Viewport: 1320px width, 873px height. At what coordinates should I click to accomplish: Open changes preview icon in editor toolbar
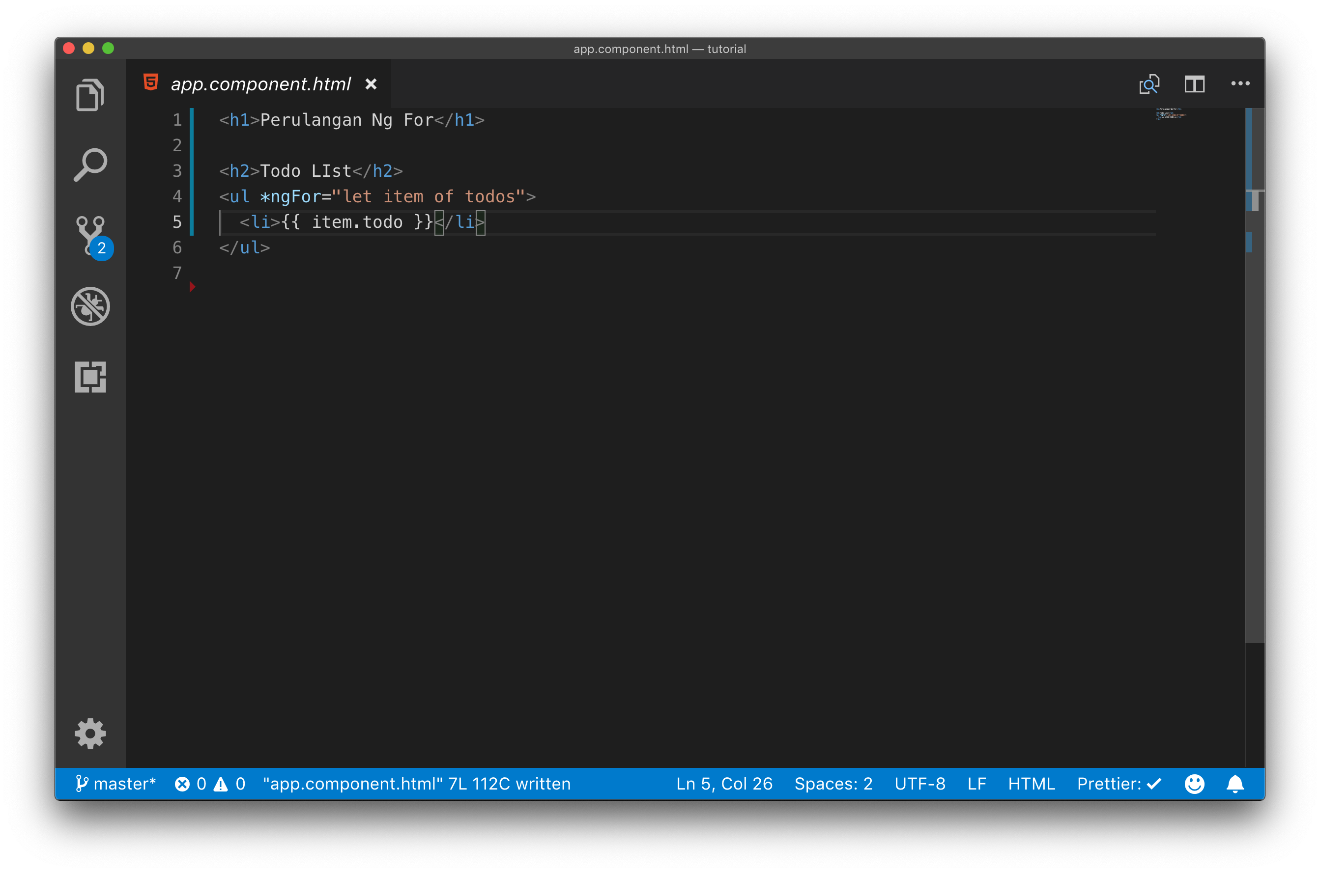pos(1149,84)
